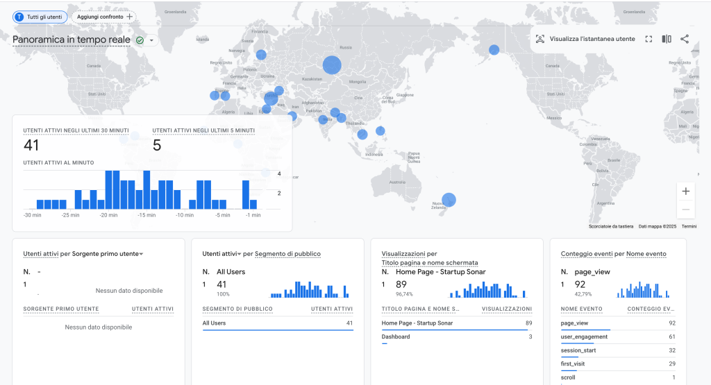Zoom out the map with minus button
Image resolution: width=711 pixels, height=385 pixels.
685,209
